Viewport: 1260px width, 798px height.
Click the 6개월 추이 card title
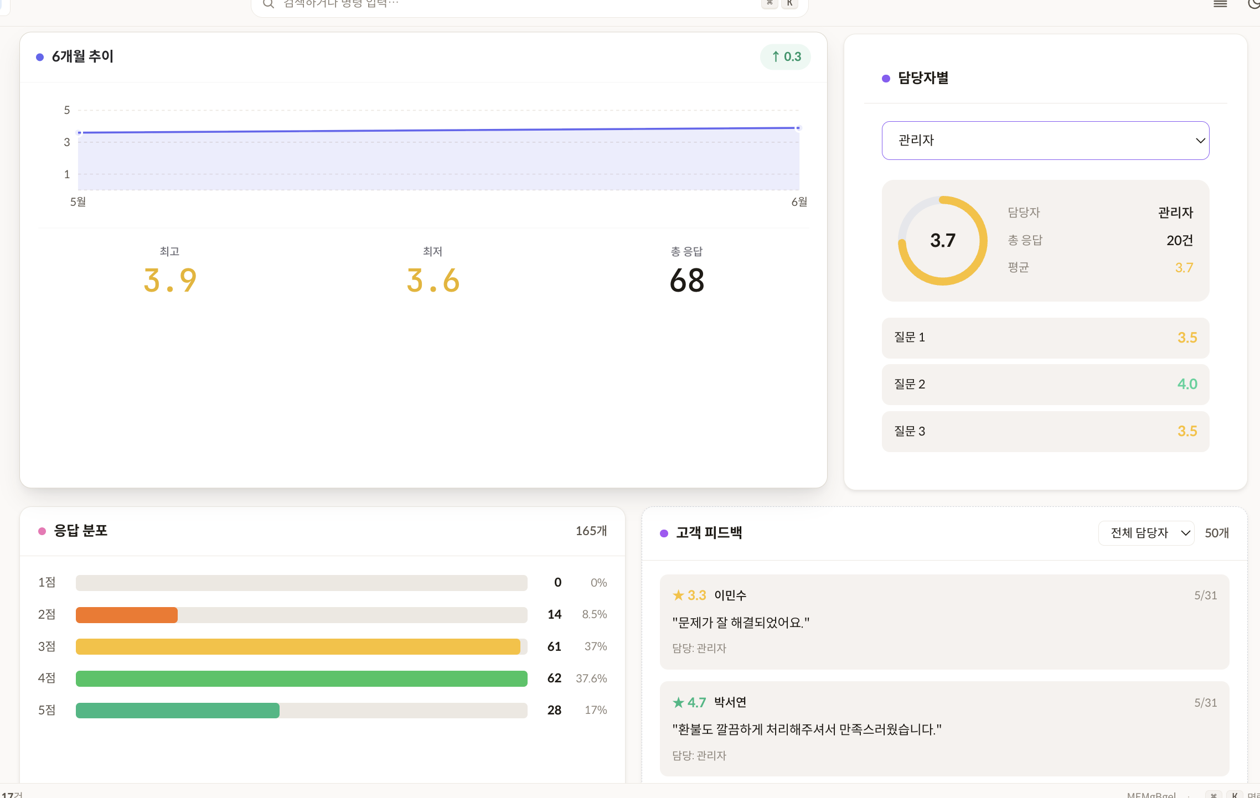[x=82, y=56]
